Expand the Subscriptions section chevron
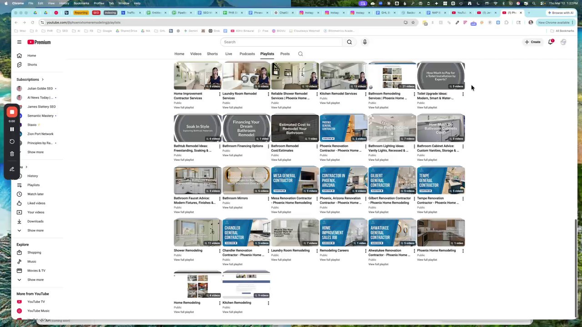 coord(43,79)
